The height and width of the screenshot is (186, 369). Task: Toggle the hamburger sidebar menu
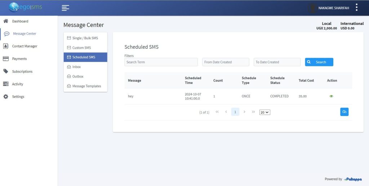(65, 8)
